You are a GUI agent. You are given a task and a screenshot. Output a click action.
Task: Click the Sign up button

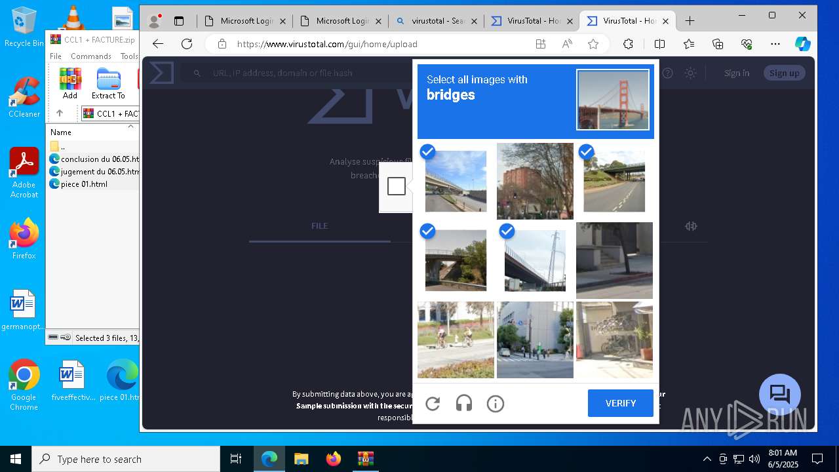[784, 73]
